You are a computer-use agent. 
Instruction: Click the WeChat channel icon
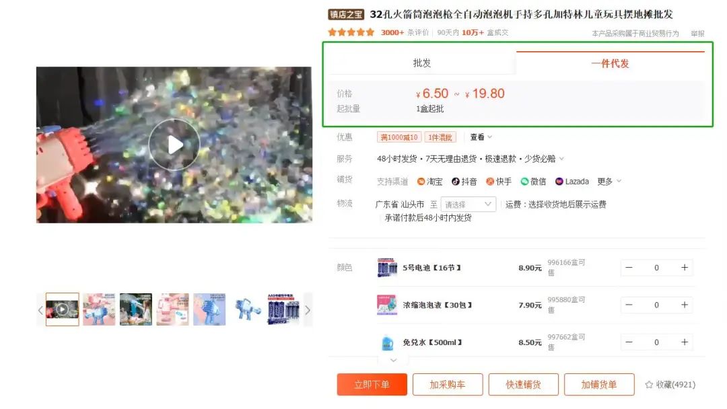click(x=524, y=182)
